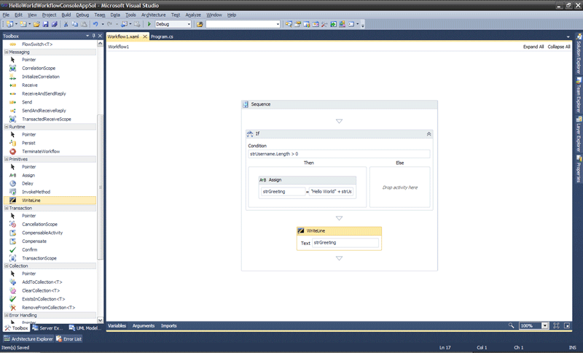Toggle the overview map icon in designer
This screenshot has height=353, width=583.
tap(567, 325)
